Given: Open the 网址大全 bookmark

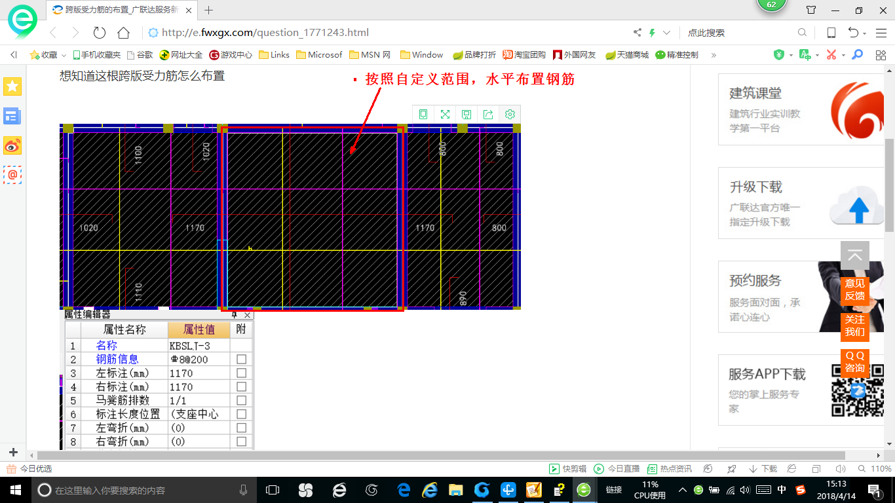Looking at the screenshot, I should pyautogui.click(x=181, y=55).
